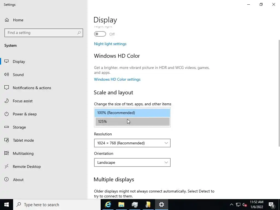Click the network tray icon
Image resolution: width=280 pixels, height=210 pixels.
click(x=238, y=205)
